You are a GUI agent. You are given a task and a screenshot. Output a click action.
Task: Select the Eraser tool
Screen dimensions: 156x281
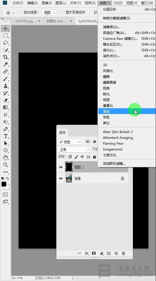(5, 100)
